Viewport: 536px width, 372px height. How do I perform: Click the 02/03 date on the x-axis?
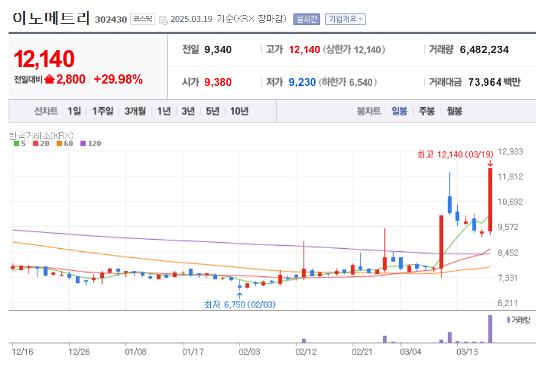(249, 351)
